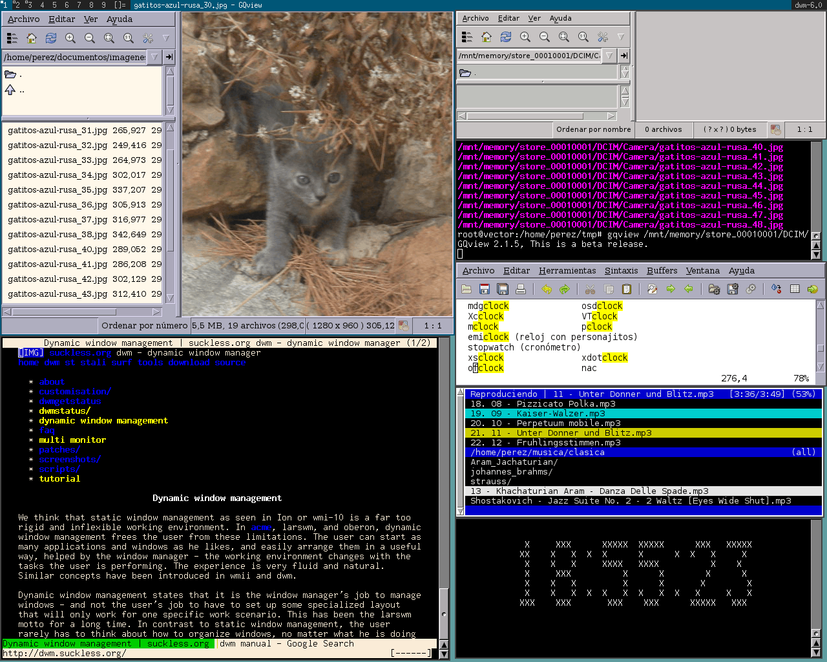Image resolution: width=827 pixels, height=662 pixels.
Task: Open the 'tutorial' link on dwm page
Action: (x=59, y=479)
